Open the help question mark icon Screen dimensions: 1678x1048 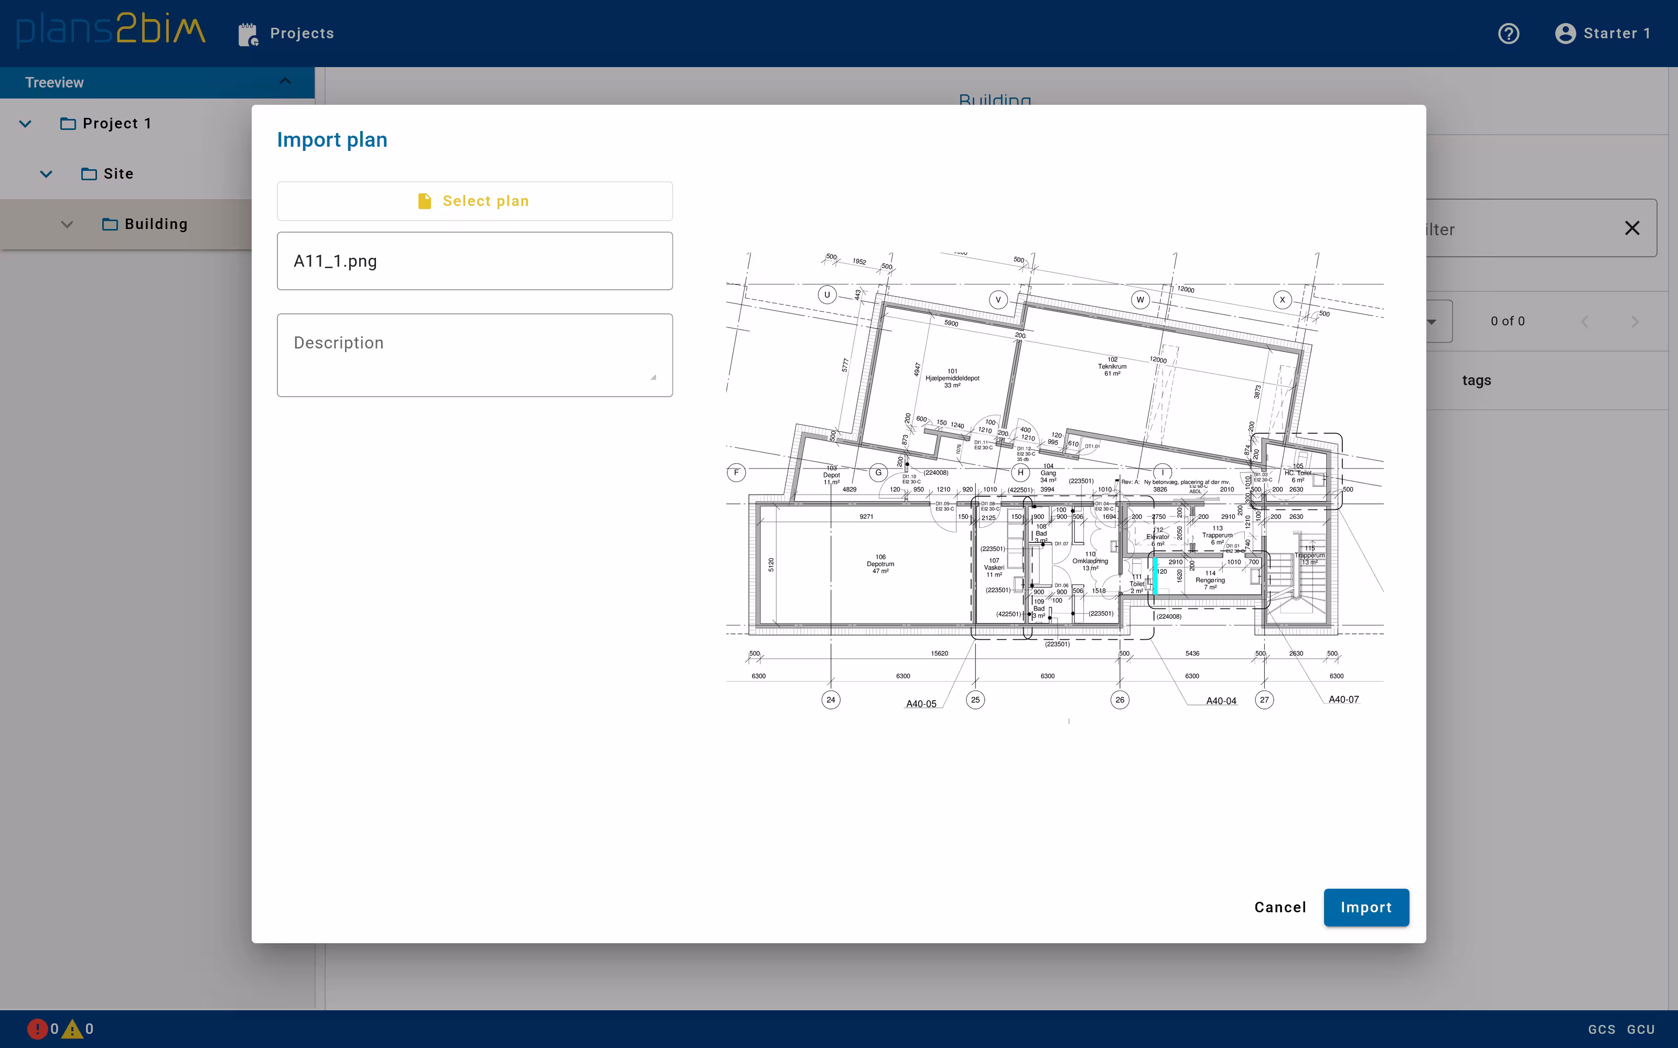[1510, 33]
